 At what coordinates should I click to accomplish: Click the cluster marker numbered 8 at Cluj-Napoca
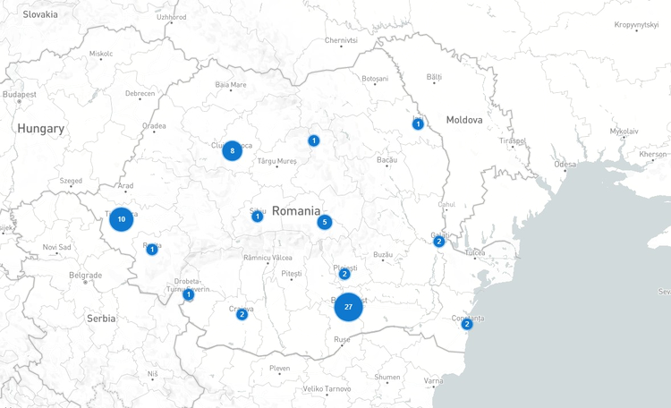(233, 150)
